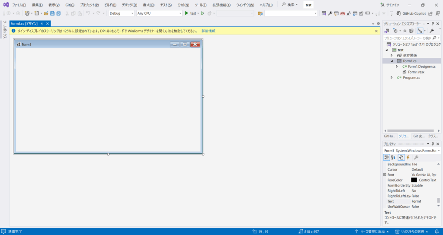Click the Open File folder icon

46,13
